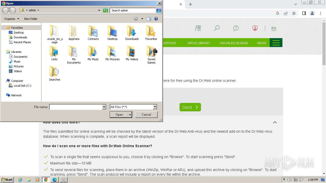
Task: Switch language via EN link
Action: coord(274,28)
